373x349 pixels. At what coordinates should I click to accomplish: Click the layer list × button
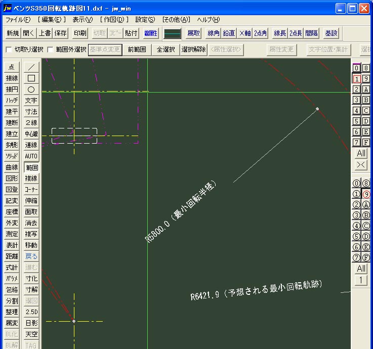(x=361, y=165)
